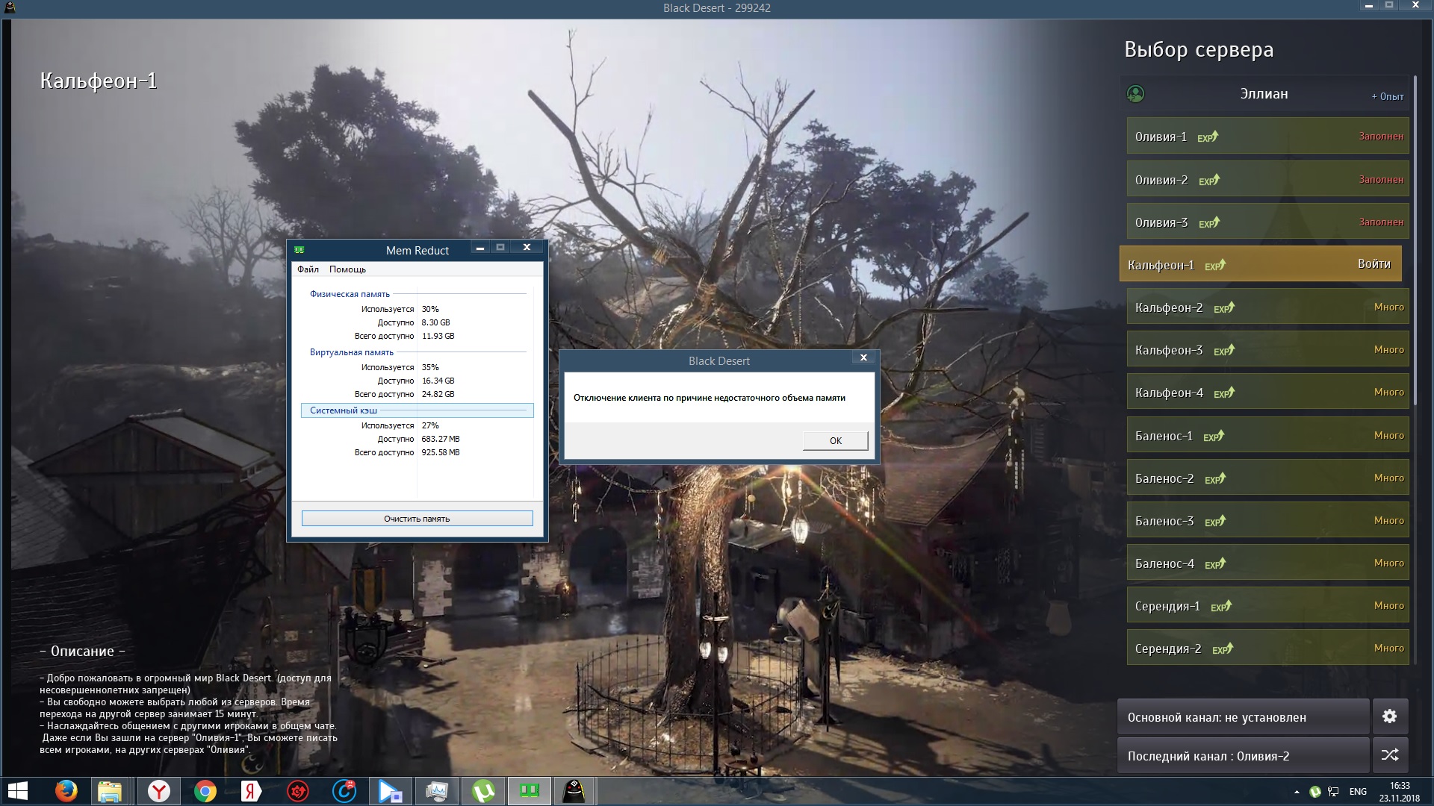Image resolution: width=1434 pixels, height=806 pixels.
Task: Open File Explorer from the taskbar
Action: click(110, 791)
